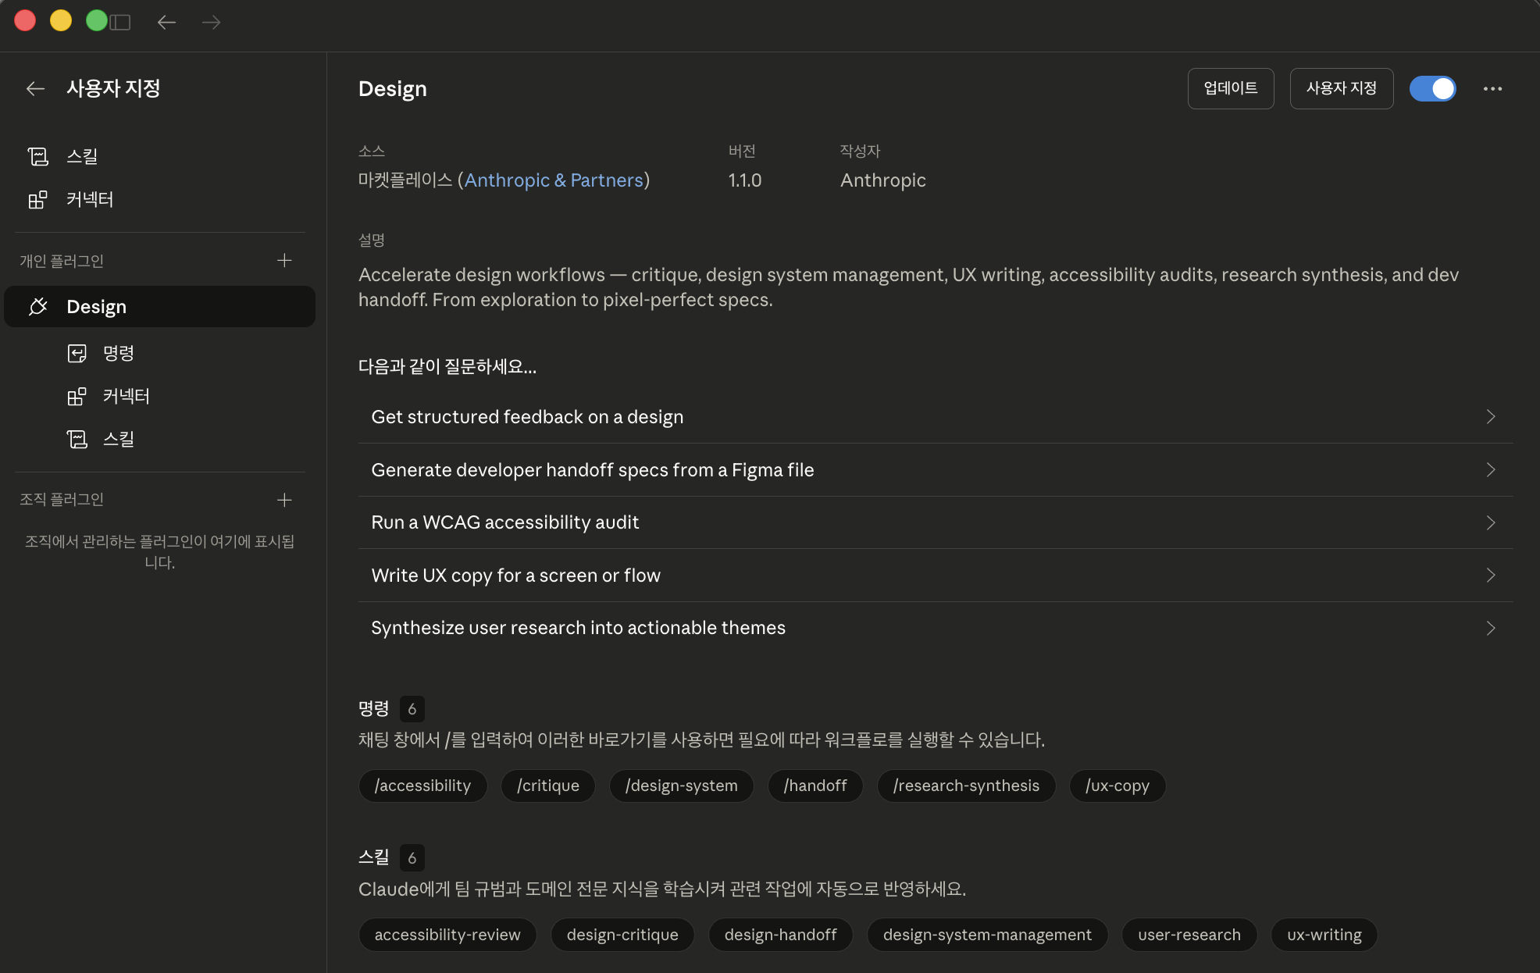Open 명령 under Design plugin

click(118, 353)
